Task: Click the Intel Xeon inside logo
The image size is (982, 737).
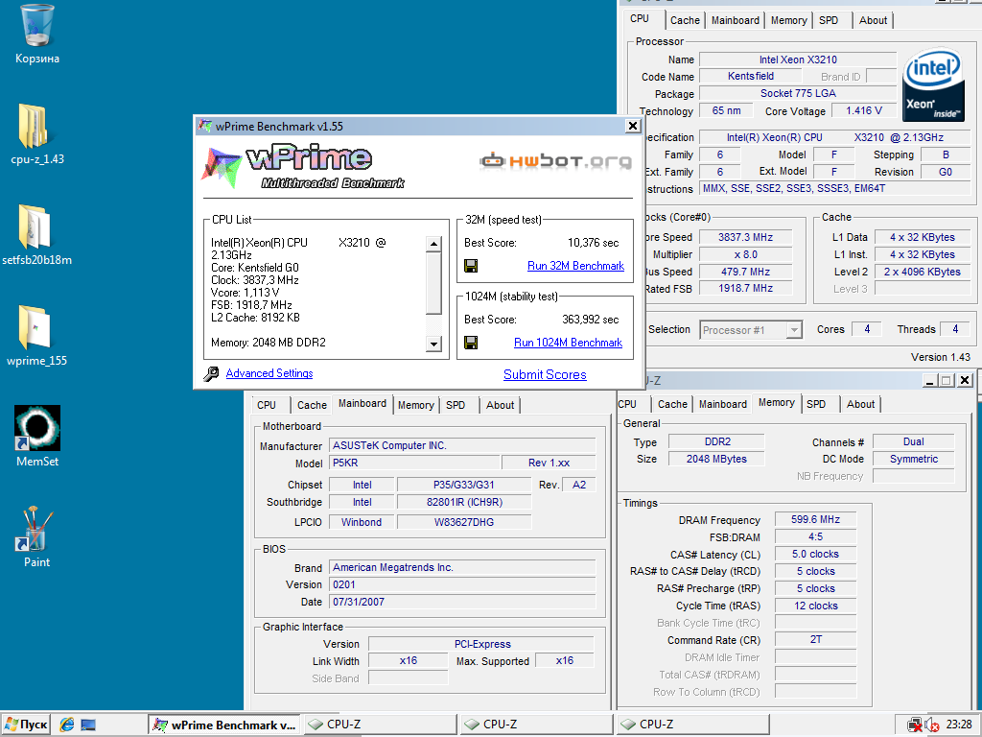Action: tap(932, 85)
